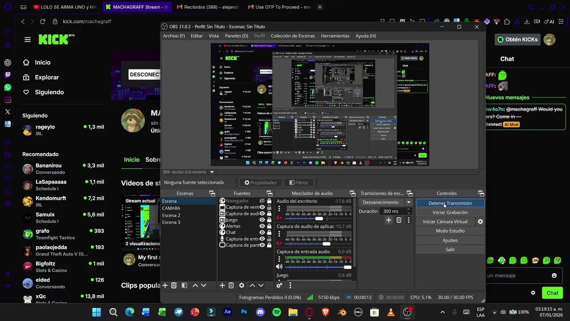Image resolution: width=570 pixels, height=321 pixels.
Task: Pop out the Escenas dock panel
Action: (x=212, y=193)
